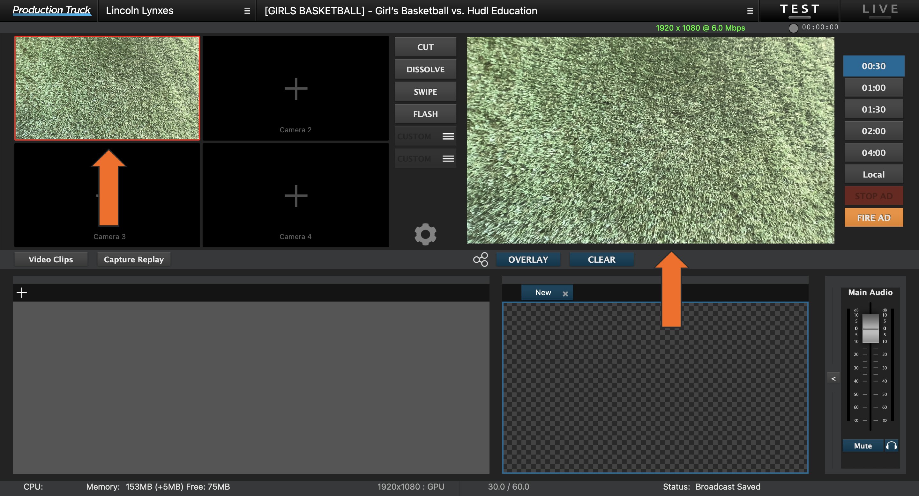Collapse the audio panel arrow

coord(833,378)
